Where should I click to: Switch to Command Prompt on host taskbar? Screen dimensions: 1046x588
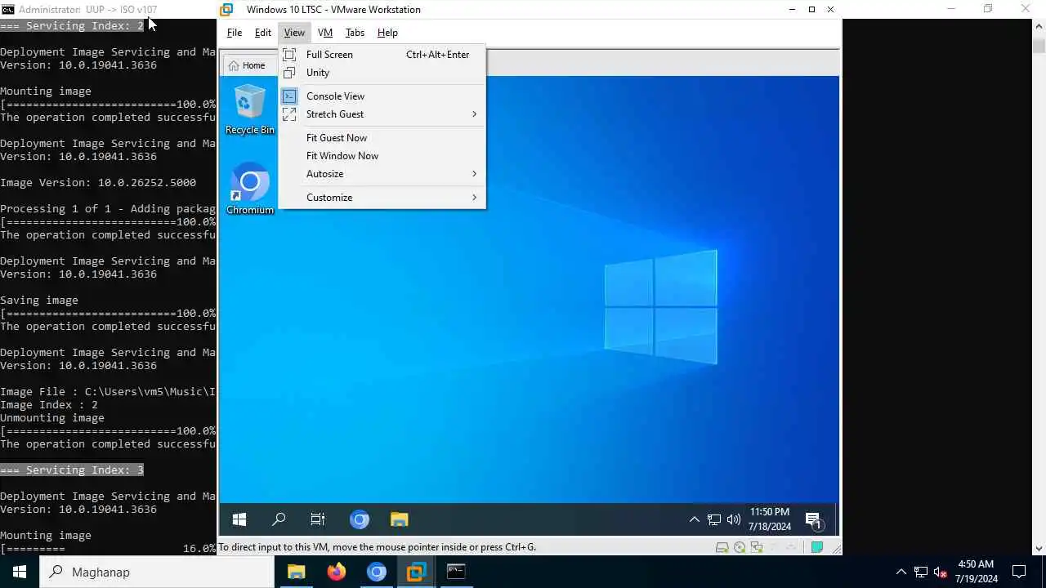pos(456,572)
